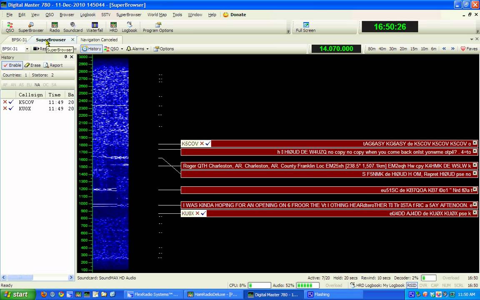Click the checkmark on the KU0X channel label
This screenshot has height=300, width=480.
[203, 213]
